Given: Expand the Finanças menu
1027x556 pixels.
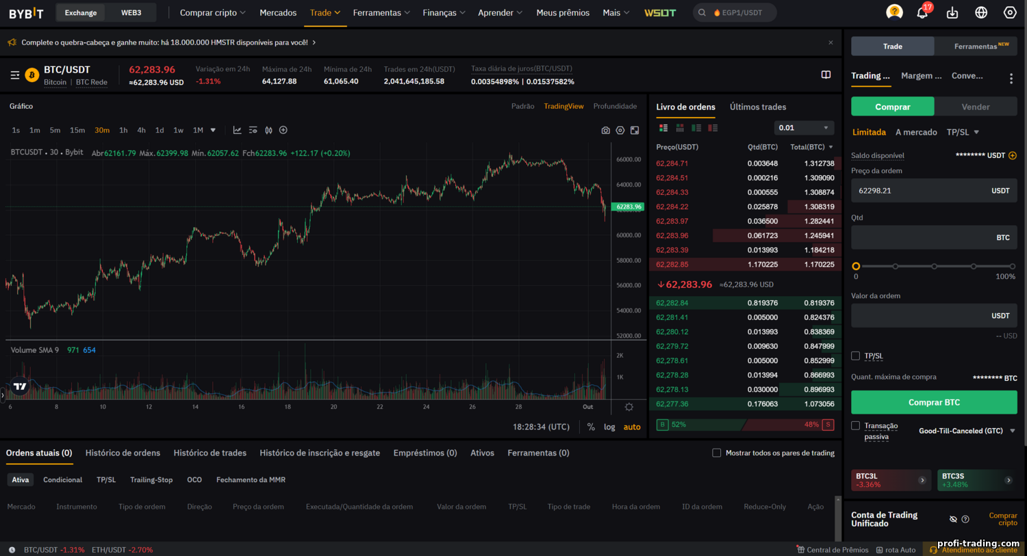Looking at the screenshot, I should 444,12.
